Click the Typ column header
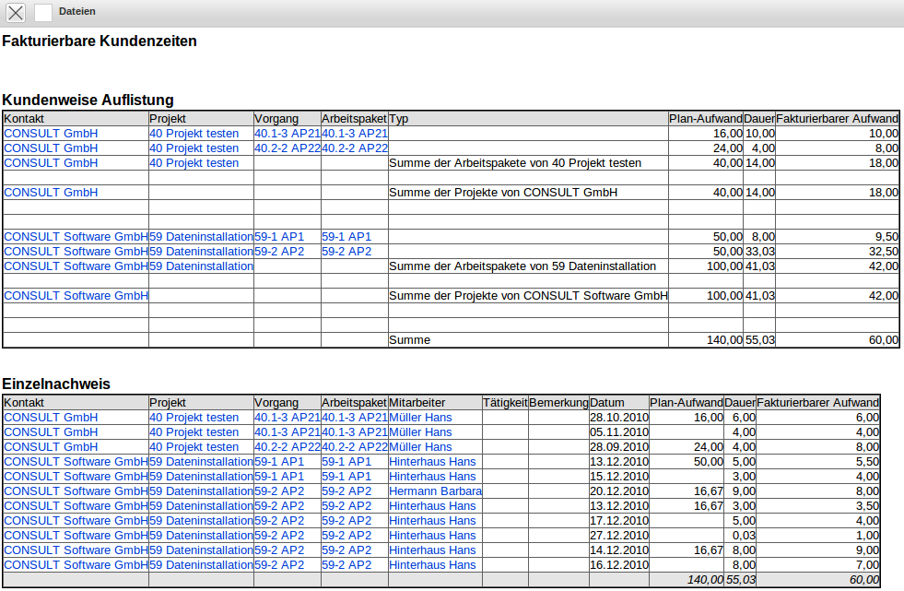The height and width of the screenshot is (591, 904). (399, 119)
